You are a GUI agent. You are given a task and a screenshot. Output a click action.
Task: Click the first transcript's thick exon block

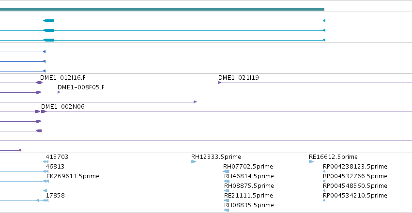click(49, 21)
